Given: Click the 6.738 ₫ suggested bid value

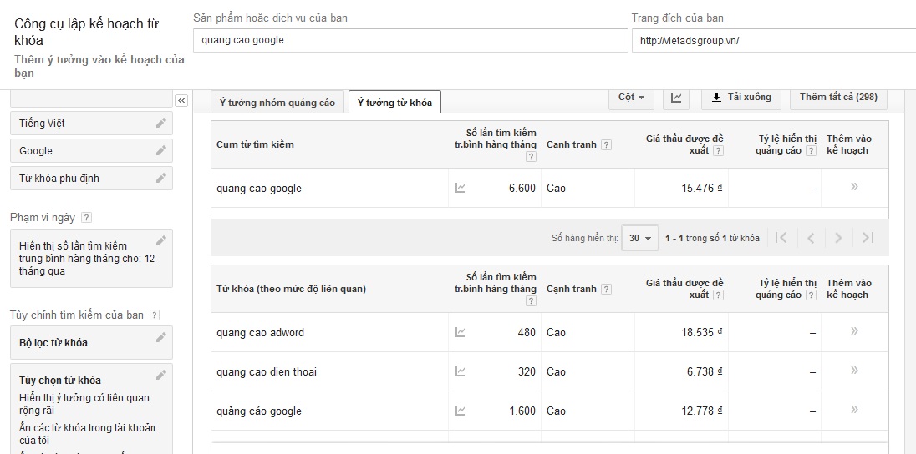Looking at the screenshot, I should (x=706, y=371).
